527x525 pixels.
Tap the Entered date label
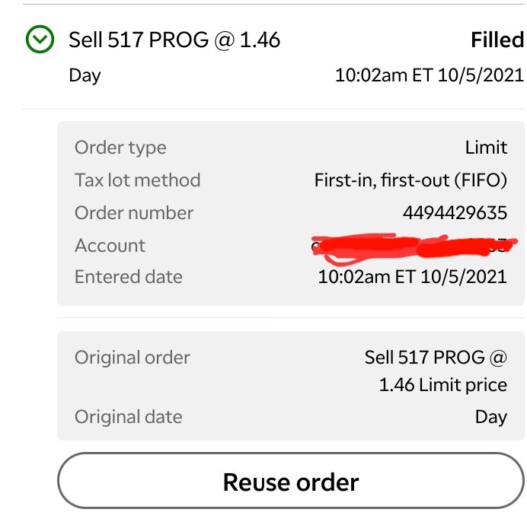129,277
